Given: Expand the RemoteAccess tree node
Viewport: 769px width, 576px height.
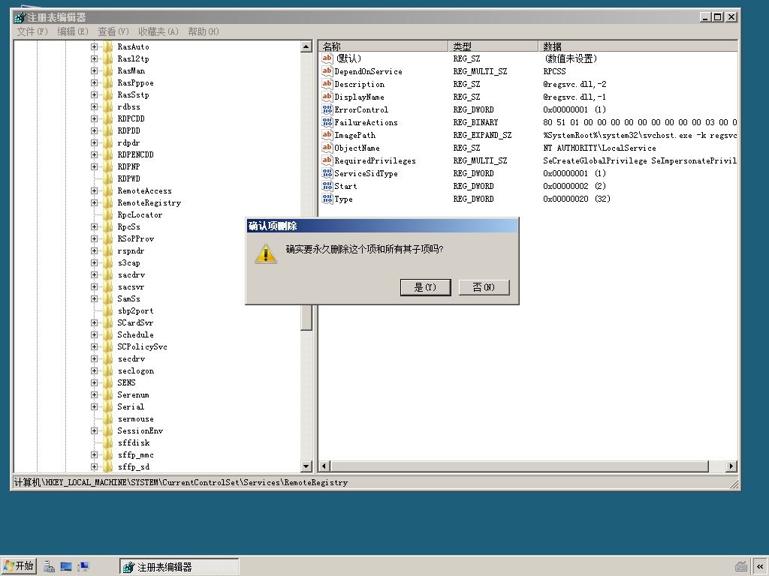Looking at the screenshot, I should (x=94, y=190).
